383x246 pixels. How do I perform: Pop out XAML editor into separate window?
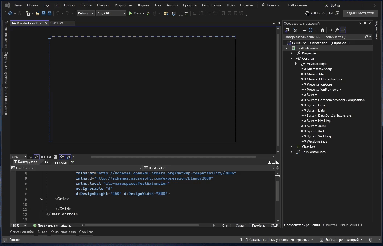click(72, 163)
